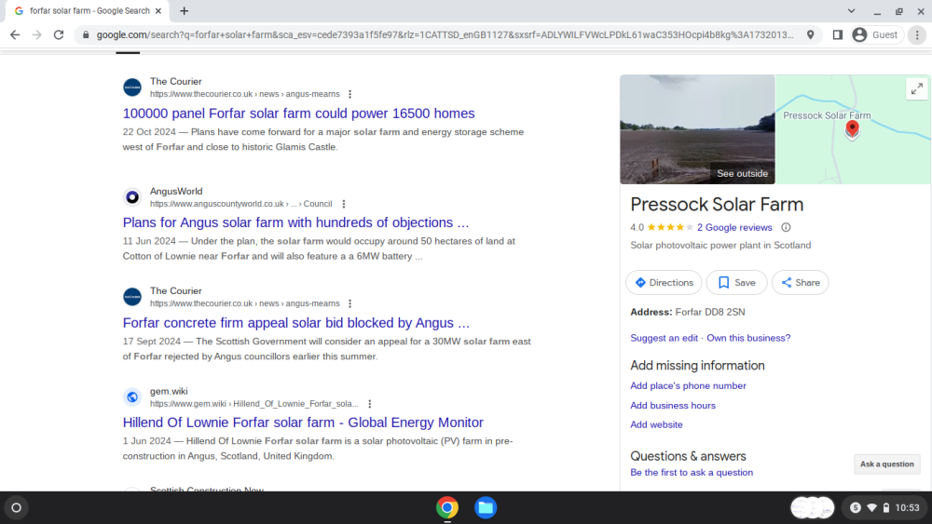
Task: Click the See outside street view photo
Action: click(697, 129)
